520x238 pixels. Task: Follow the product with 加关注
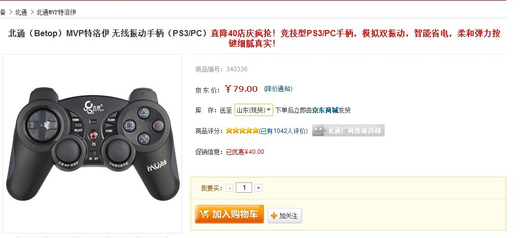[285, 216]
